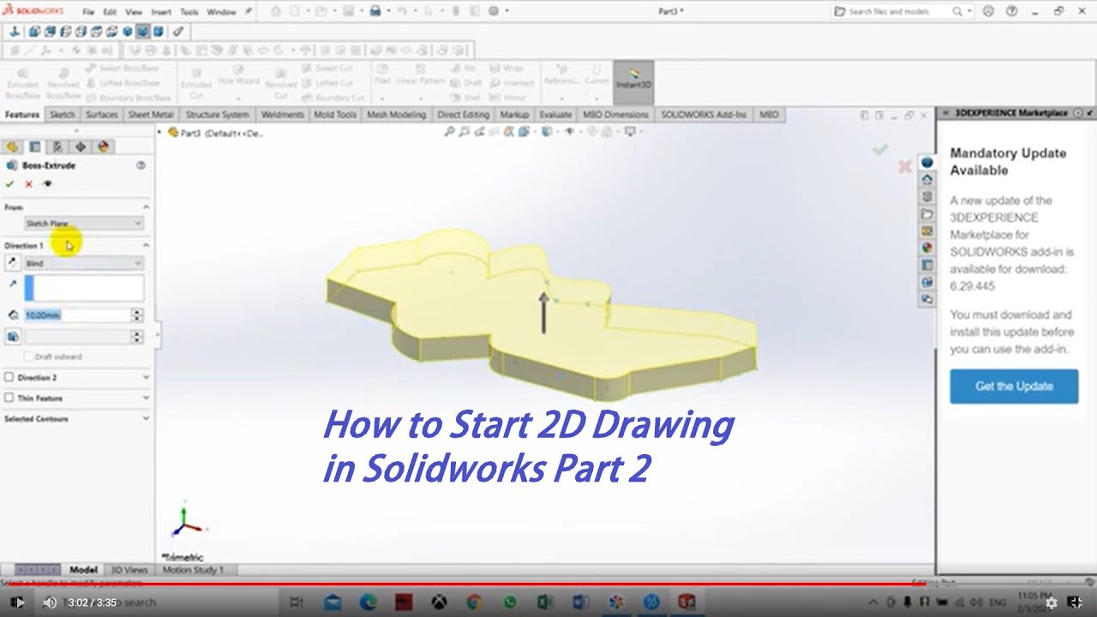Open the Insert menu
The height and width of the screenshot is (617, 1097).
(163, 12)
